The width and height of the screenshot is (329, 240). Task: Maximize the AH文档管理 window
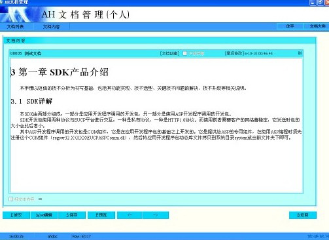pos(320,3)
